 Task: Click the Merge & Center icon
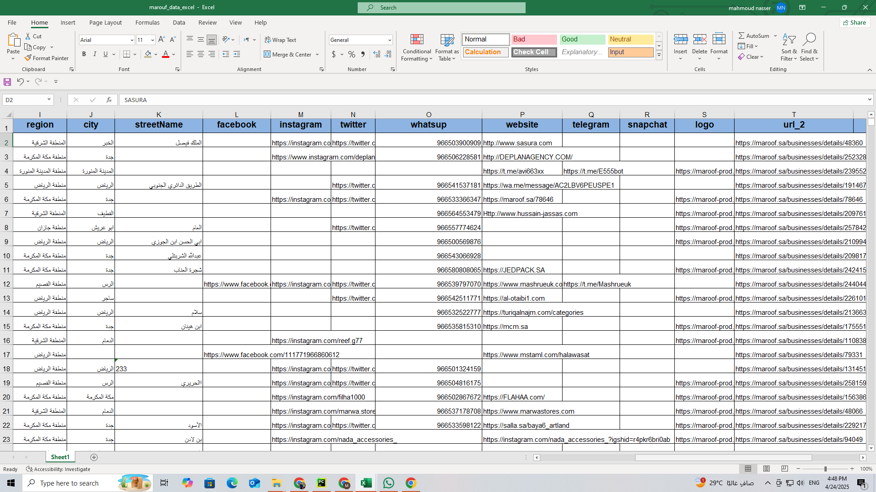pyautogui.click(x=267, y=55)
